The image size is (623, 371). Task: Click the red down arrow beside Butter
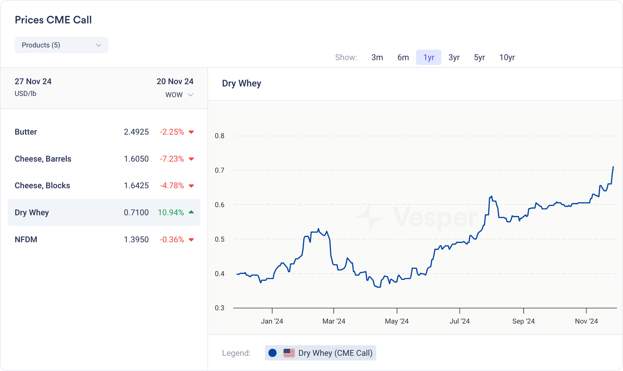pyautogui.click(x=191, y=132)
